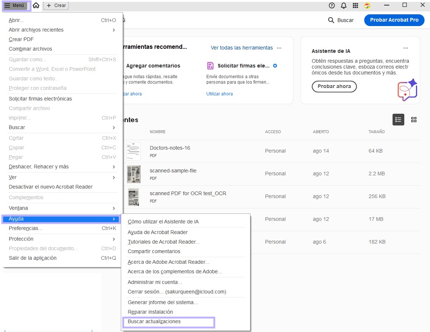Viewport: 430px width, 332px height.
Task: Open Ayuda de Acrobat Reader
Action: click(186, 233)
